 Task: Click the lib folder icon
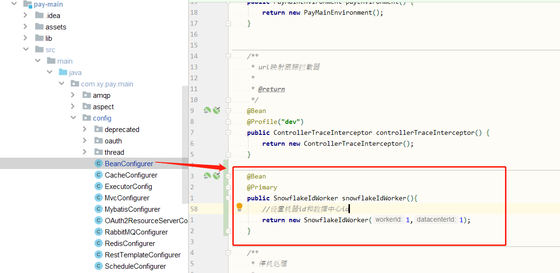[x=39, y=38]
